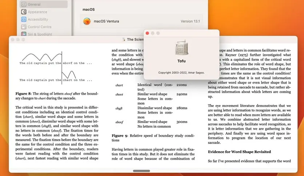
Task: Select the Accessibility sidebar icon
Action: 24,19
